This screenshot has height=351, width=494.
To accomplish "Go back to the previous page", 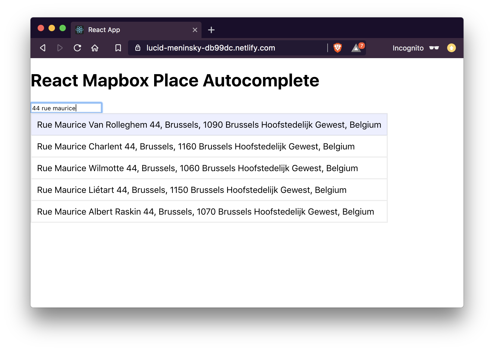I will click(43, 48).
